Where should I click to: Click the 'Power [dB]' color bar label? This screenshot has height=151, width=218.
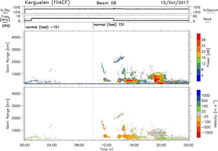[x=208, y=58]
